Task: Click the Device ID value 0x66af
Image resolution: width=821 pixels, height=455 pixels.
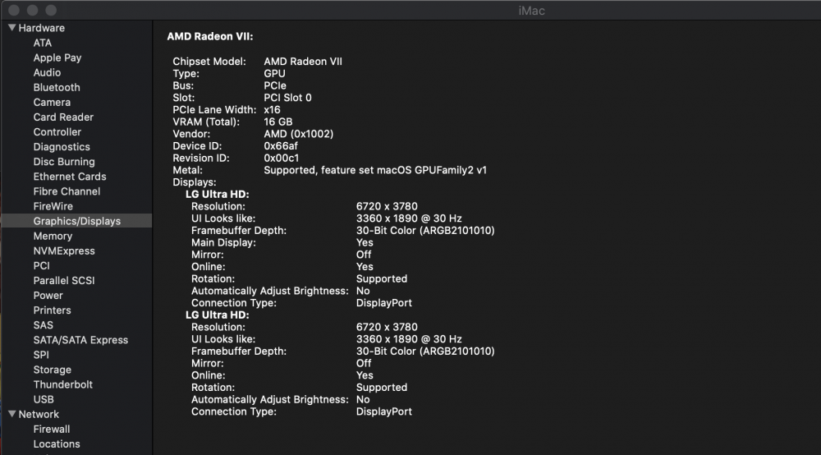Action: 281,145
